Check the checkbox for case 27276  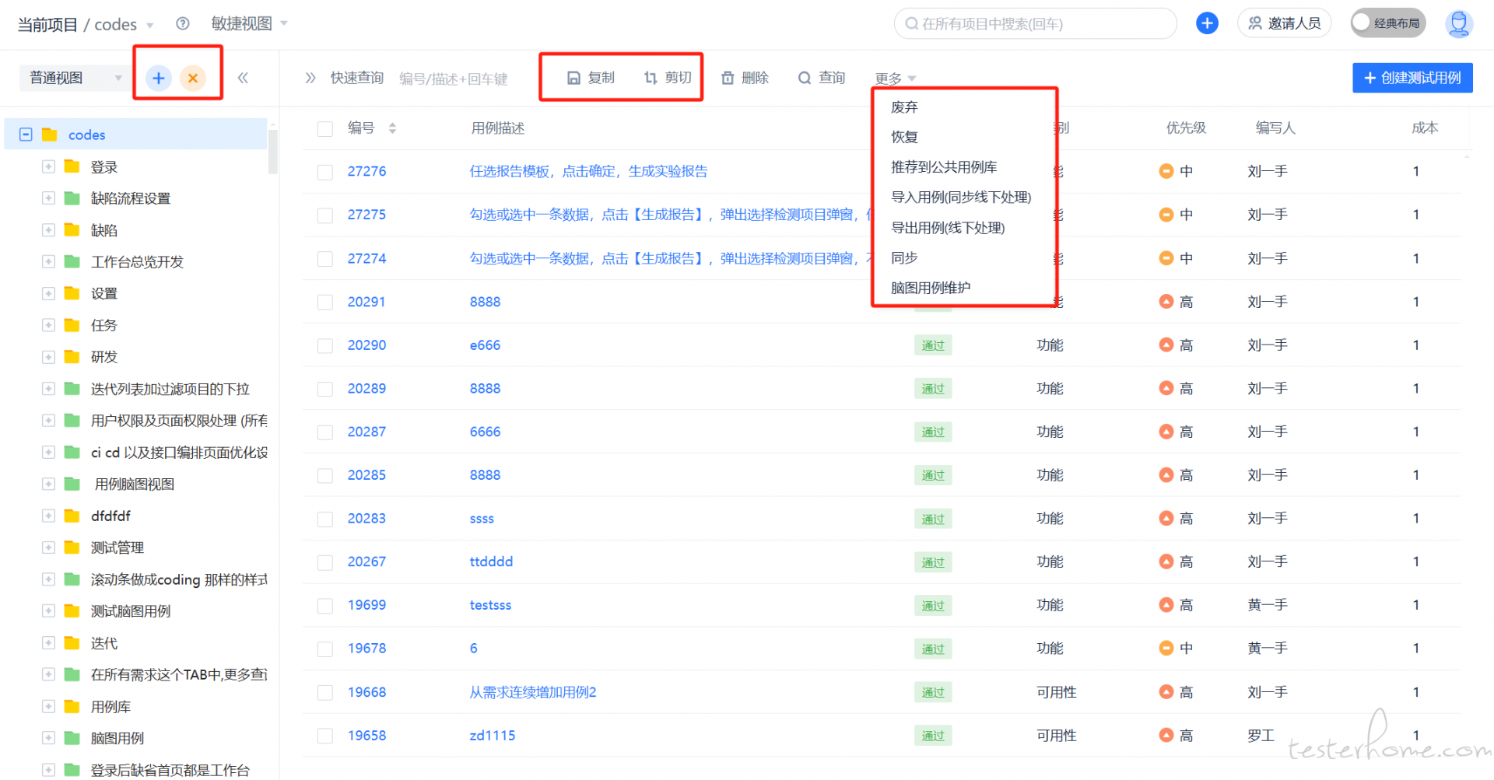pos(325,172)
